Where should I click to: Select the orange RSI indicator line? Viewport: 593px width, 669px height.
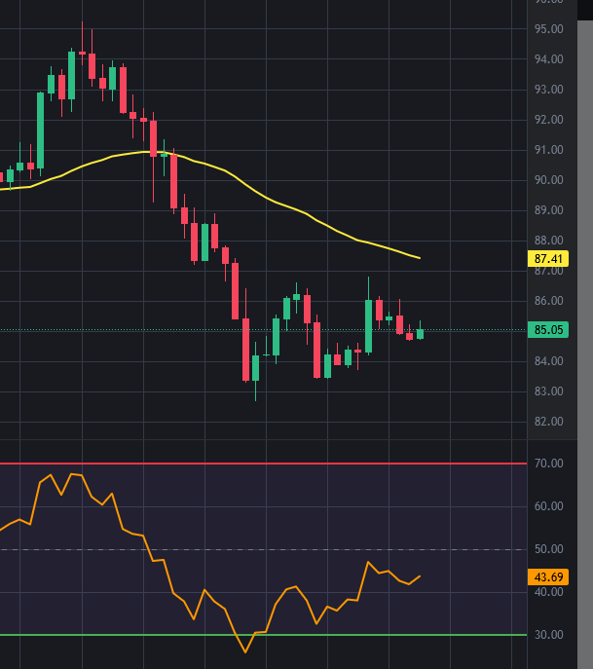pos(204,590)
